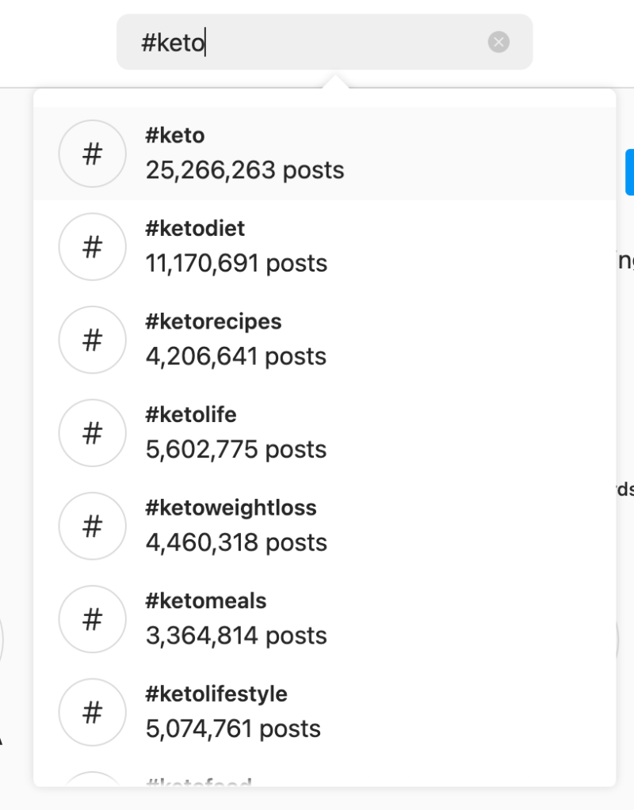Screen dimensions: 634x810
Task: Click the hash icon beside #ketolifestyle
Action: [x=92, y=712]
